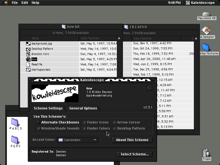Screen dimensions: 220x165
Task: Select the startupscreen file name
Action: point(41,70)
